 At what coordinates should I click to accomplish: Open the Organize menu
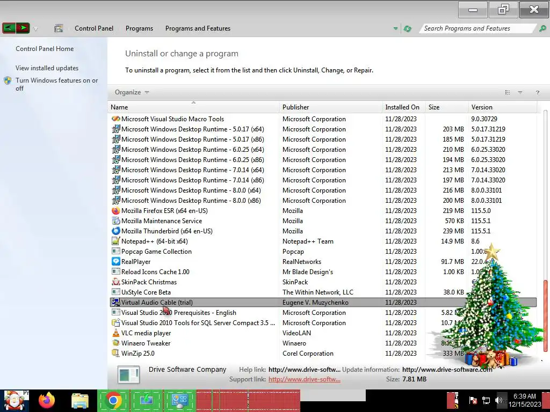[x=132, y=92]
